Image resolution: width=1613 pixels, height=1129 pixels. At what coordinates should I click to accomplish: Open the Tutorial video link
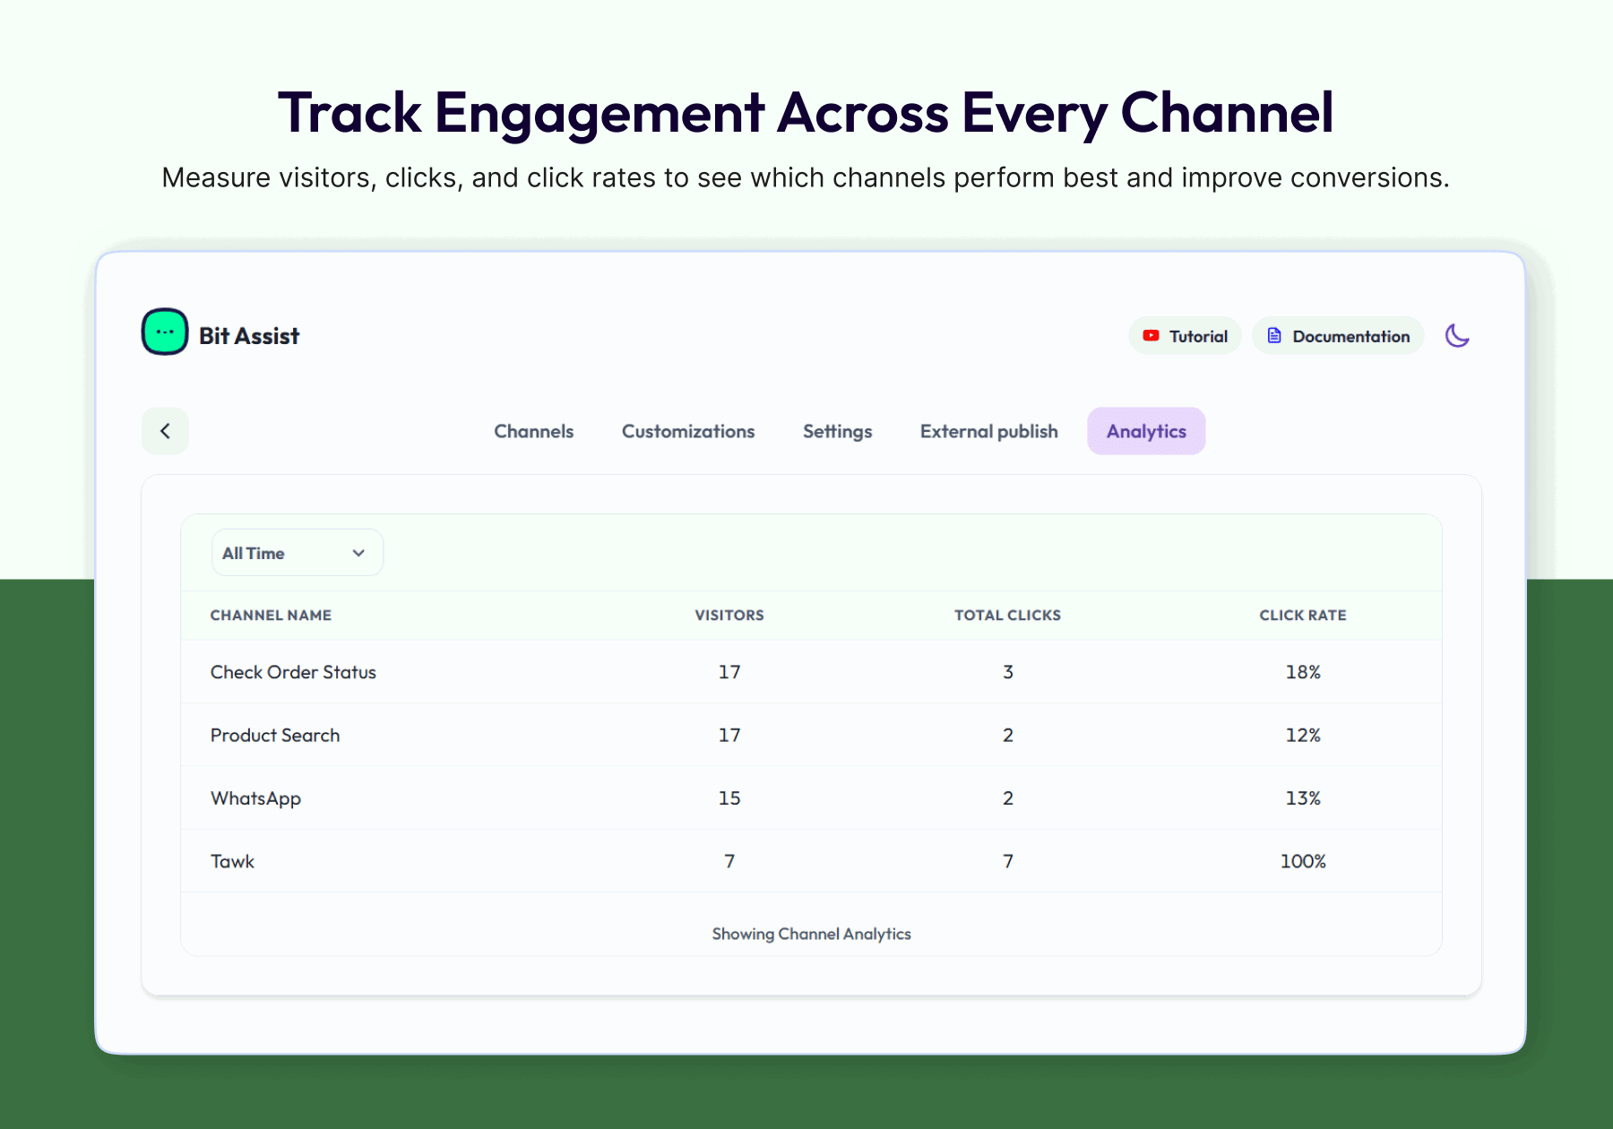pos(1185,336)
